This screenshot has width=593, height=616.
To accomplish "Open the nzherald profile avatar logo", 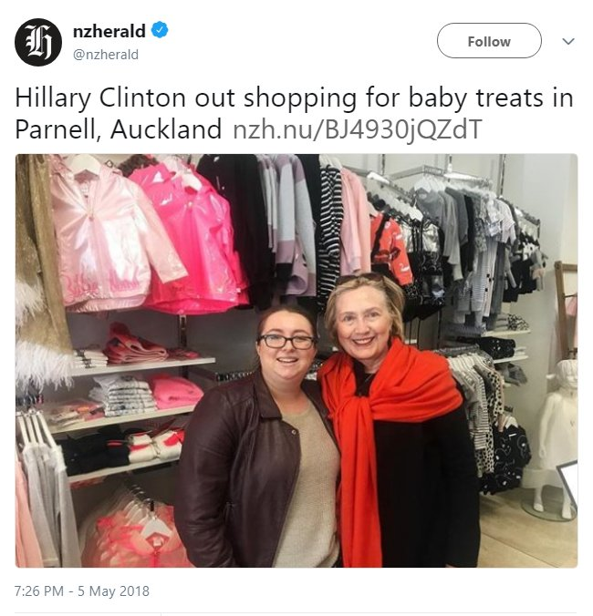I will pos(38,42).
